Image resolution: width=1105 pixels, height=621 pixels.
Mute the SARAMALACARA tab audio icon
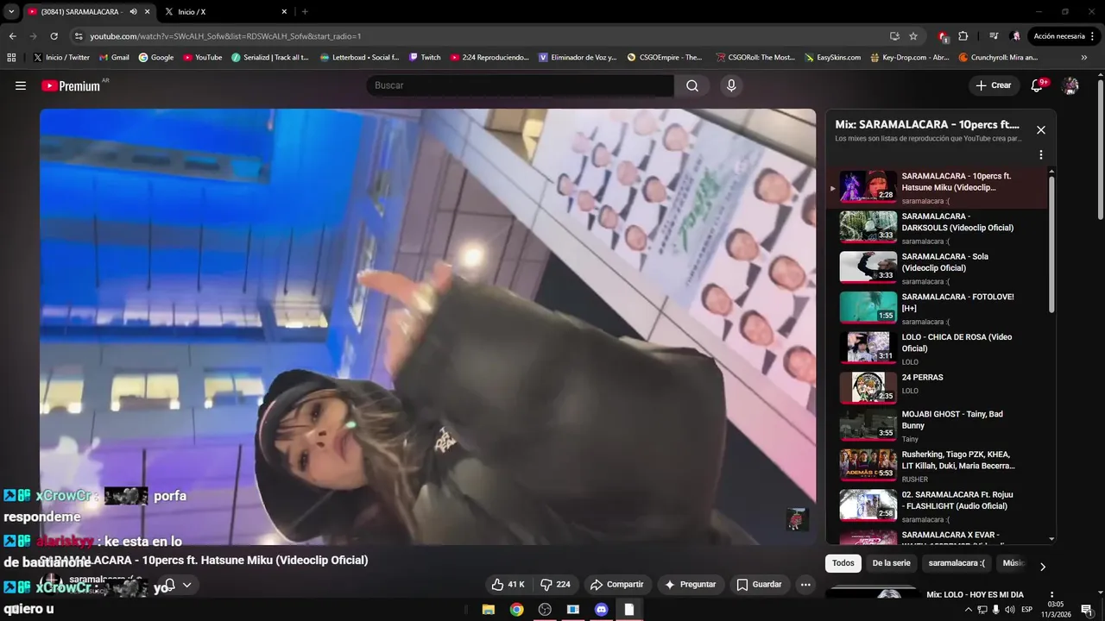click(133, 12)
